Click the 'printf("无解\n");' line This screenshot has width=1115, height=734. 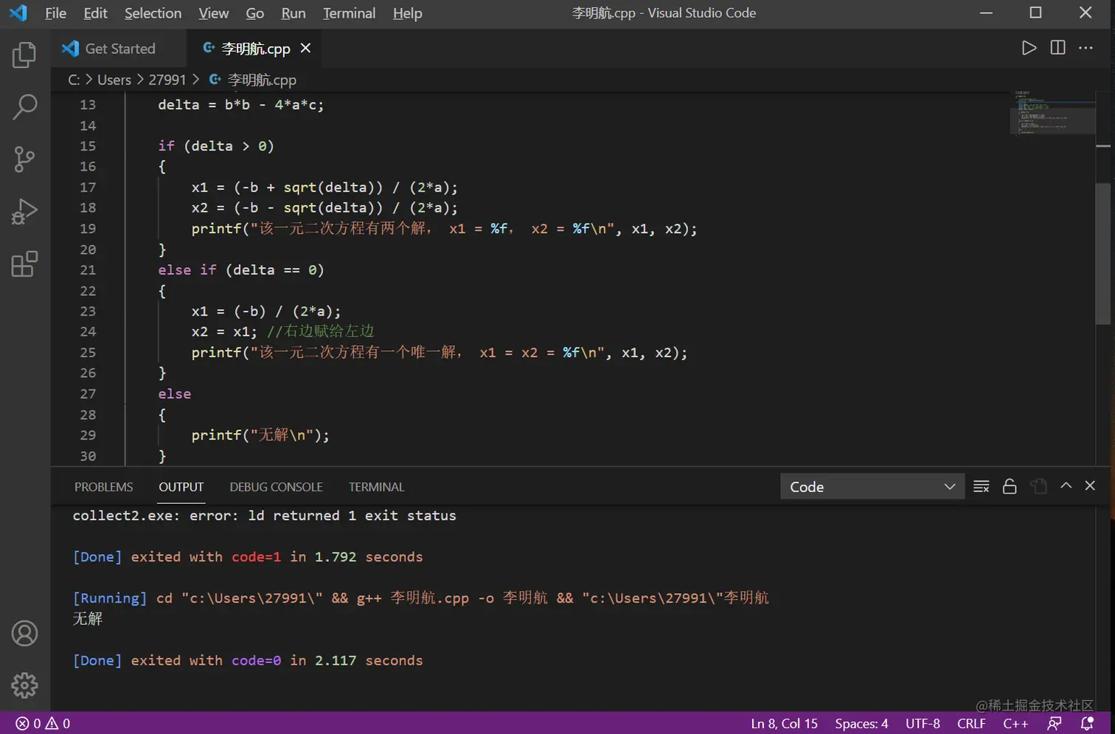coord(260,435)
